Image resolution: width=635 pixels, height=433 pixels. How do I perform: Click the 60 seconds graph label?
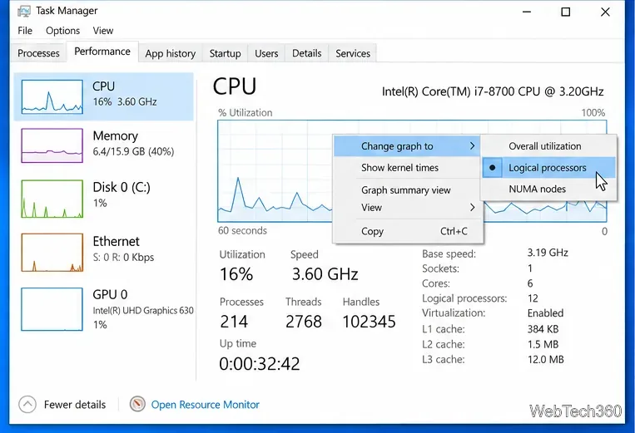tap(242, 231)
